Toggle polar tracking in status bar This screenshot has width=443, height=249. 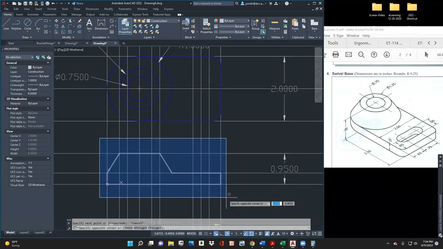pos(227,233)
